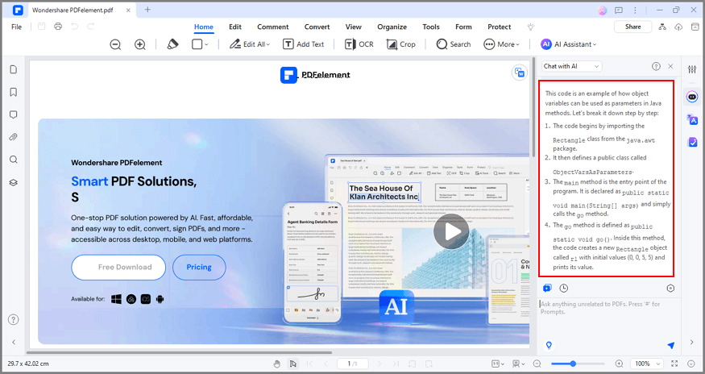The height and width of the screenshot is (374, 705).
Task: Open the page fit dropdown
Action: (x=498, y=364)
